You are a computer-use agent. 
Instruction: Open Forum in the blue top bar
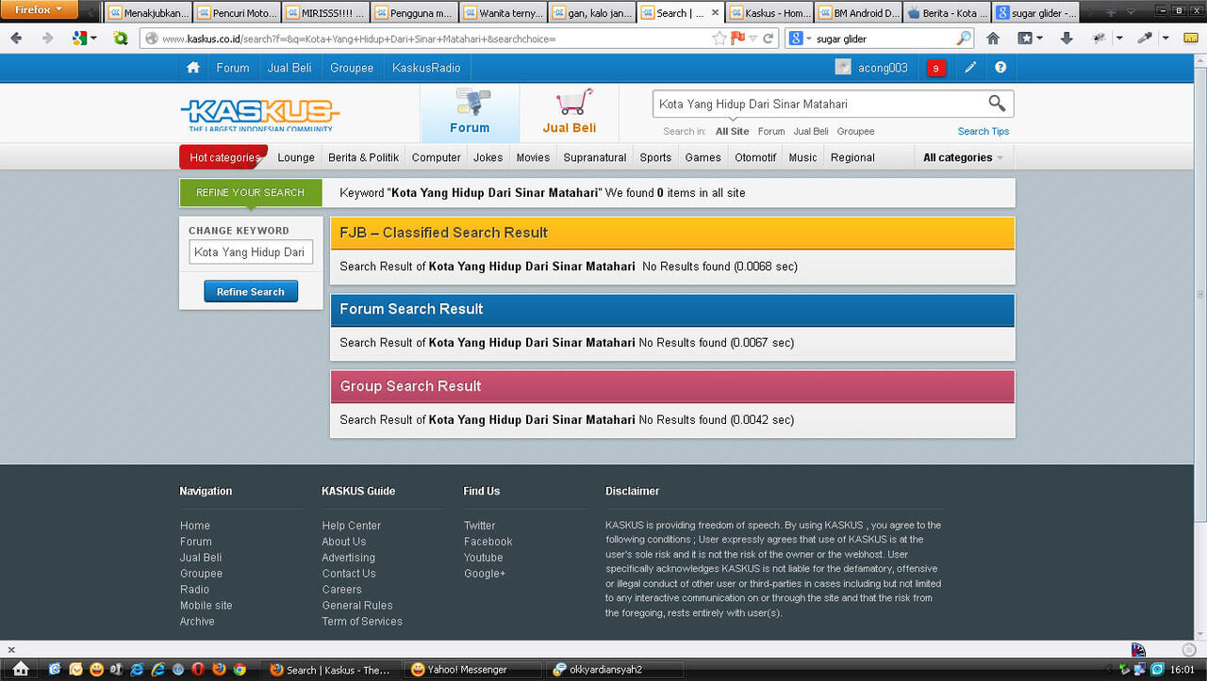point(233,68)
